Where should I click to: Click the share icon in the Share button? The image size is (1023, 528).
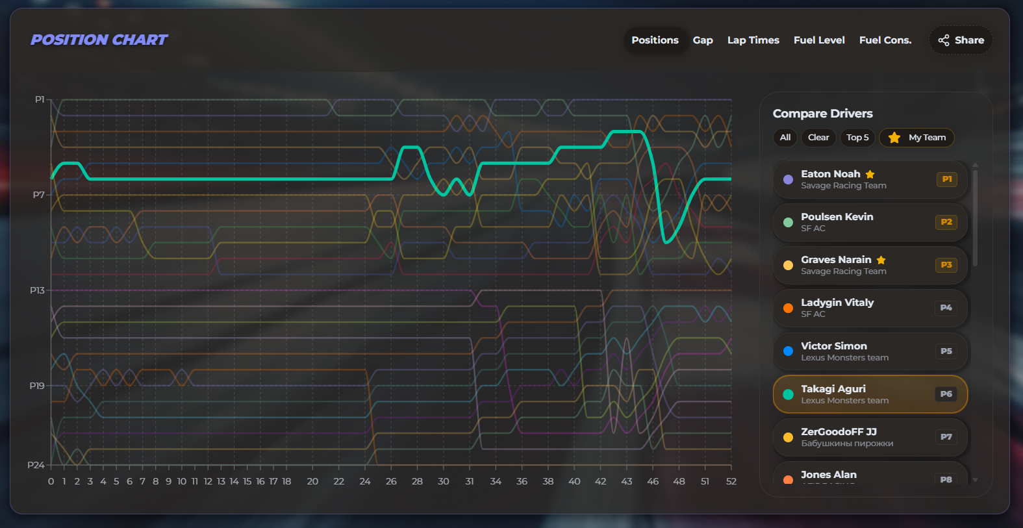tap(944, 40)
